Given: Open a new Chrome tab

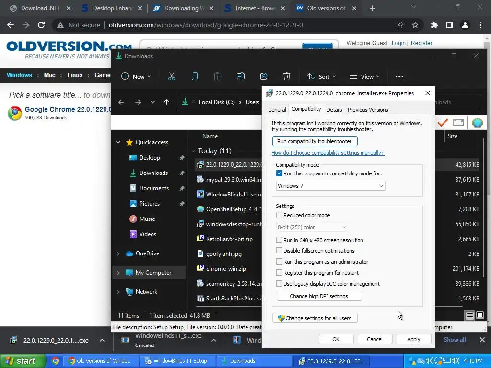Looking at the screenshot, I should pyautogui.click(x=372, y=8).
